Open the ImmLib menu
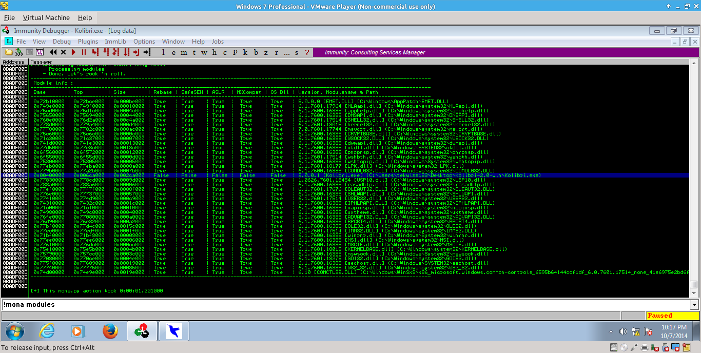The width and height of the screenshot is (701, 353). 116,42
